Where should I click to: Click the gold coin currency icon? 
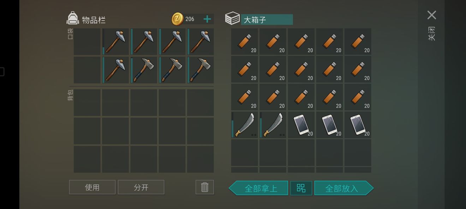click(178, 19)
